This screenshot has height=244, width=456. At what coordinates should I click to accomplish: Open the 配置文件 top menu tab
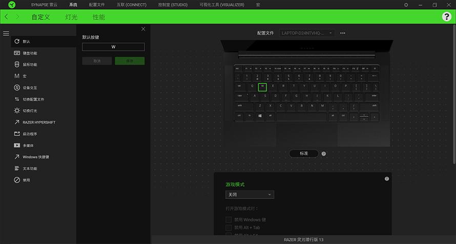pyautogui.click(x=97, y=5)
